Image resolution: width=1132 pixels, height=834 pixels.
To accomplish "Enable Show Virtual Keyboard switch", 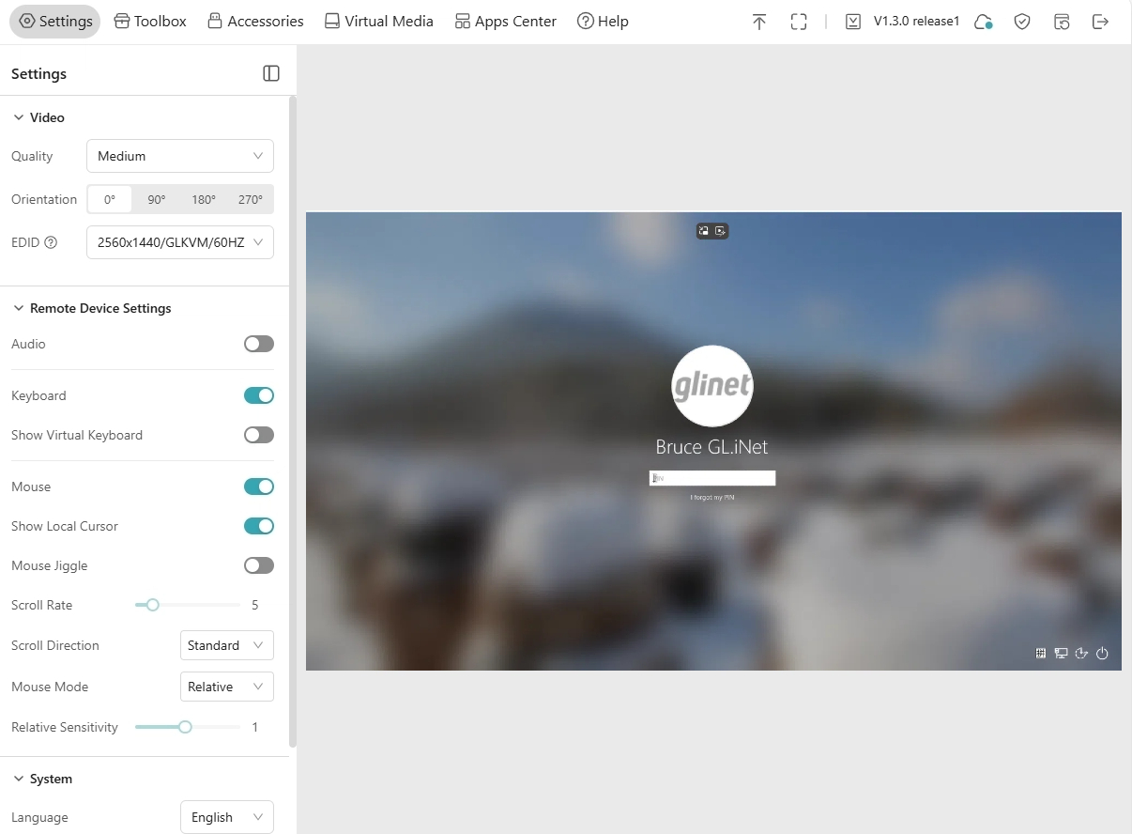I will pos(259,435).
